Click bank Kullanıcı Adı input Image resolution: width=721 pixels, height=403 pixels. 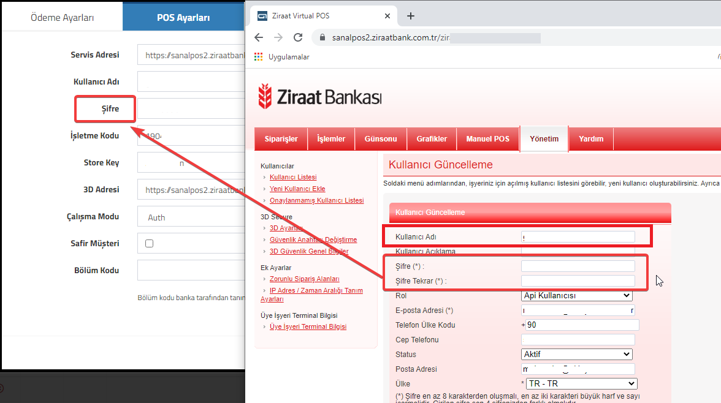tap(578, 237)
